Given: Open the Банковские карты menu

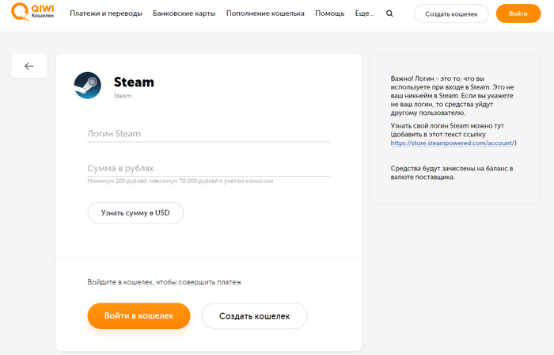Looking at the screenshot, I should (184, 13).
